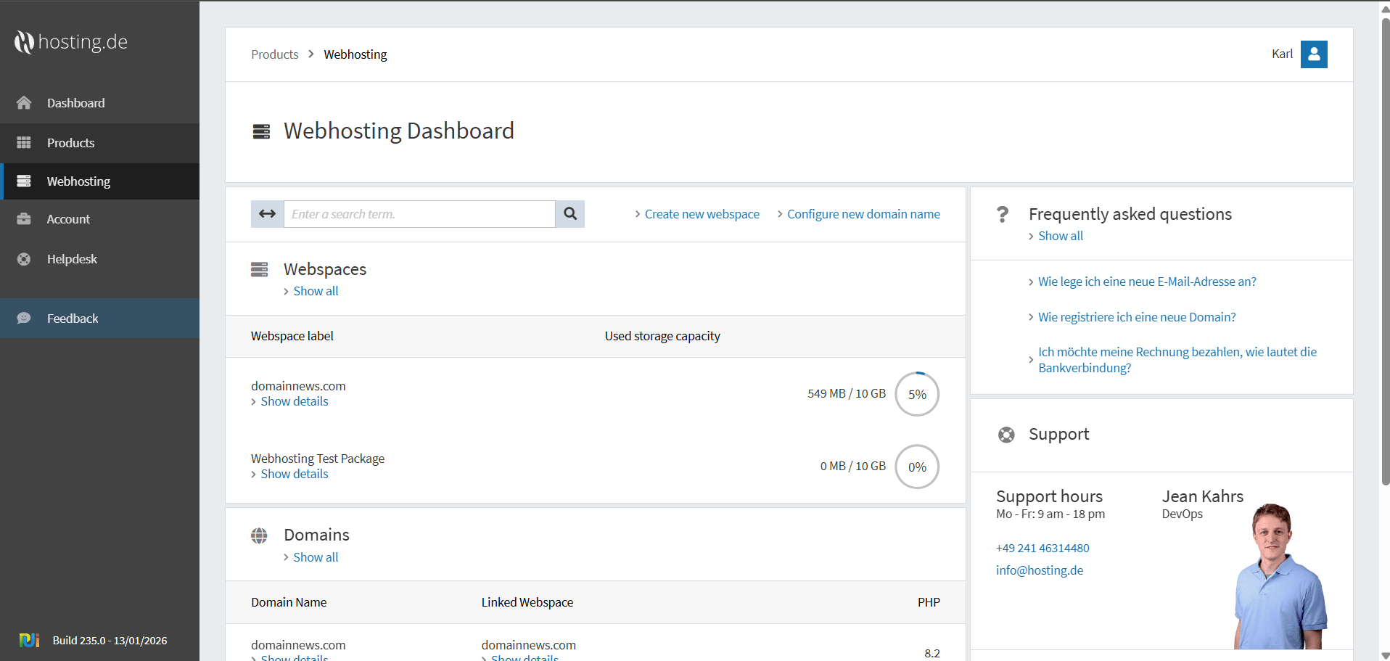Click the Dashboard home icon
Screen dimensions: 1390x661
pyautogui.click(x=24, y=103)
